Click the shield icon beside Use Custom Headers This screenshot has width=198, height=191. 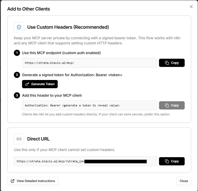point(19,27)
